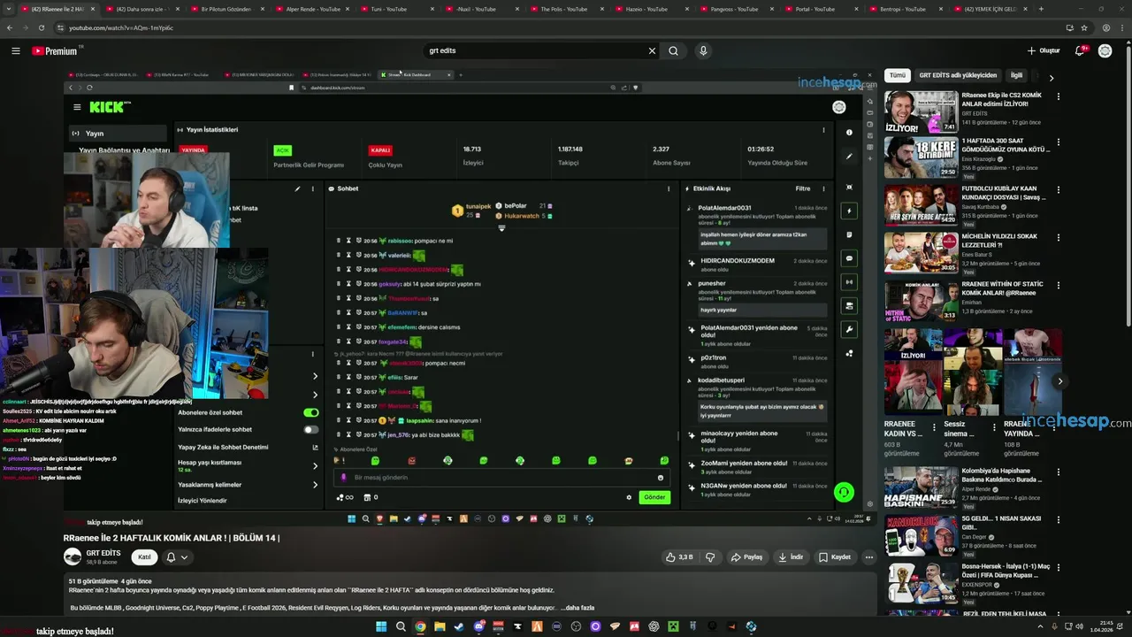The height and width of the screenshot is (637, 1132).
Task: Open 'WITHIN OF STATIC' video thumbnail
Action: (x=921, y=300)
